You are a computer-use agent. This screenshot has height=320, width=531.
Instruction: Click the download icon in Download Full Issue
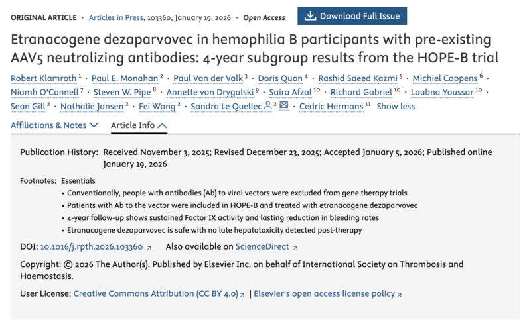pyautogui.click(x=310, y=16)
